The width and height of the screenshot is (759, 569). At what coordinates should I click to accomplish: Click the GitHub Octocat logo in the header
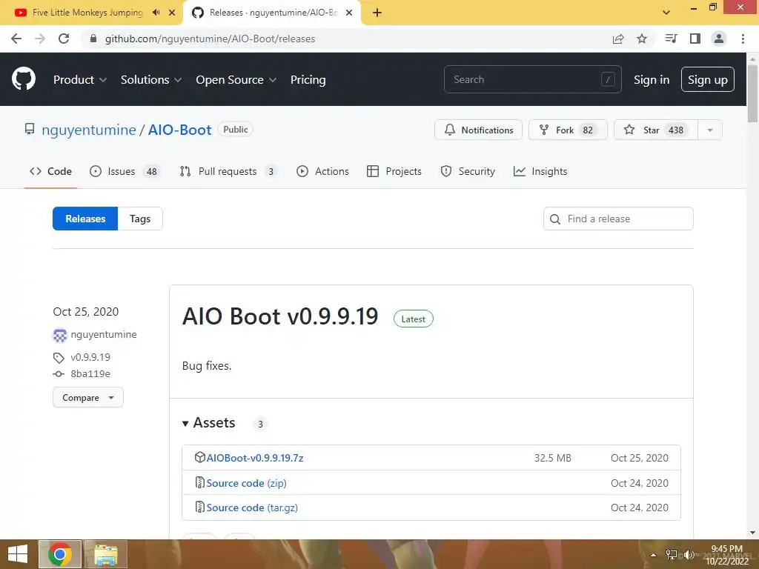pos(23,79)
